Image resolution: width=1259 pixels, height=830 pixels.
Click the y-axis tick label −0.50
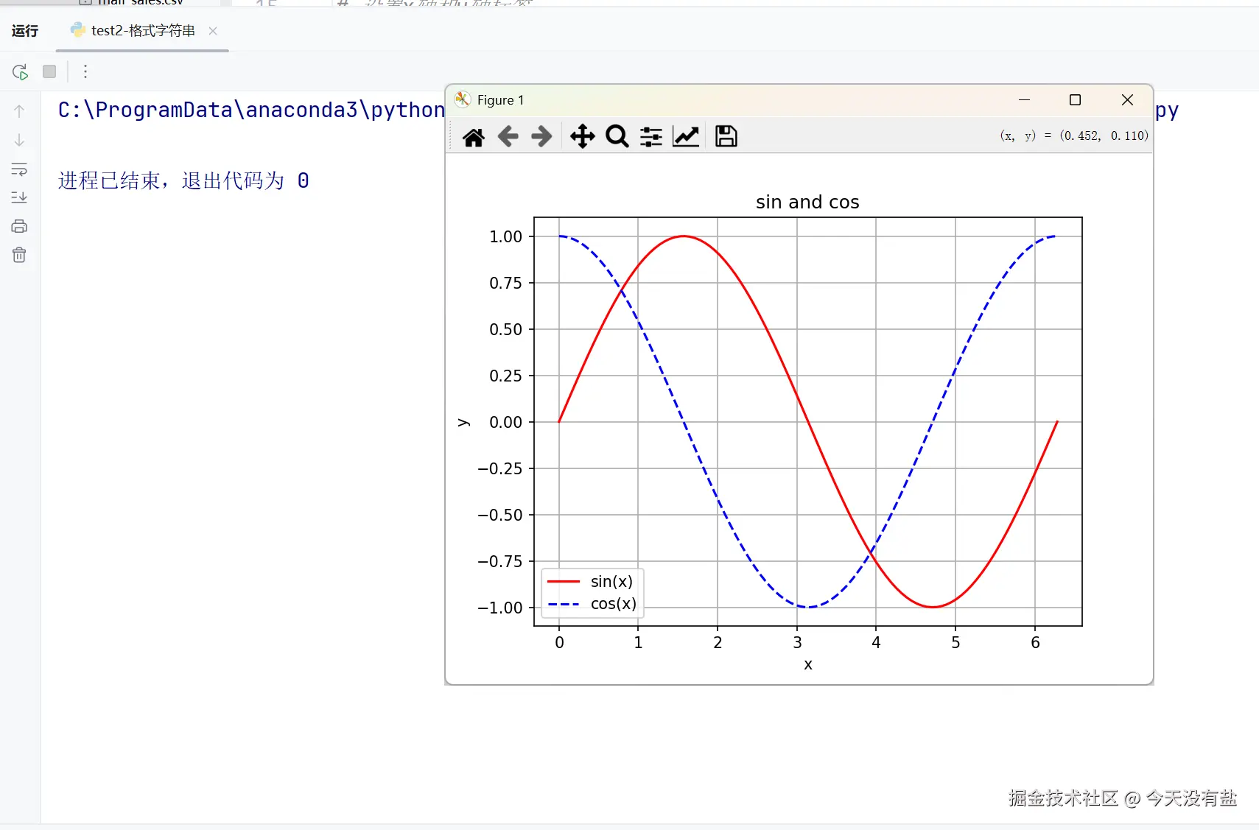(x=500, y=515)
